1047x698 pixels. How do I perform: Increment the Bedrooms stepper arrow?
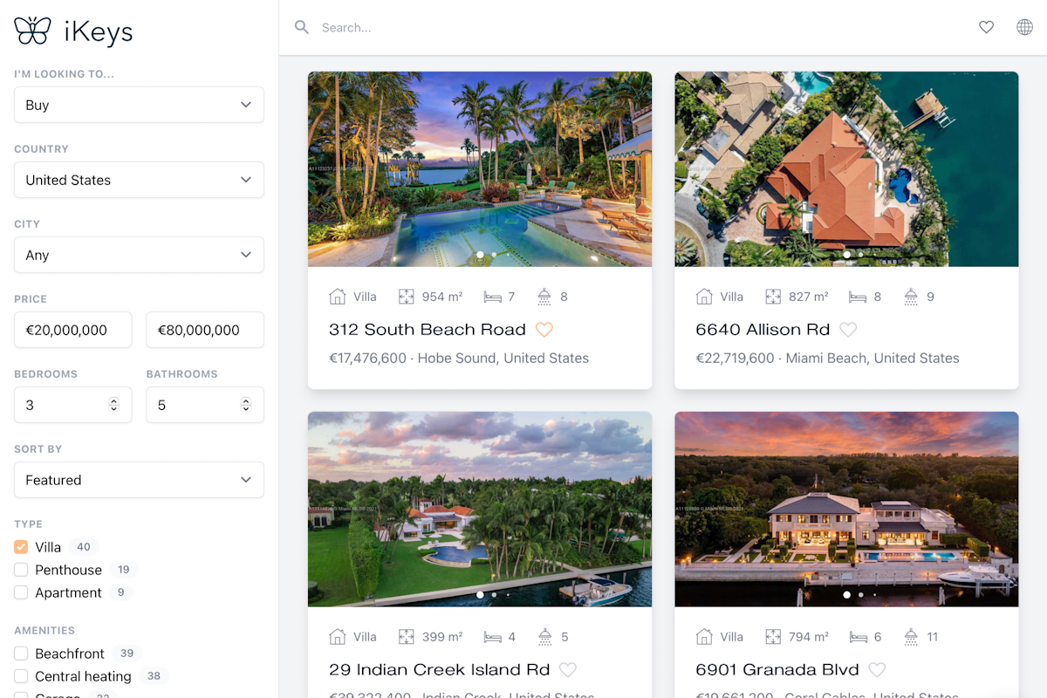point(113,401)
